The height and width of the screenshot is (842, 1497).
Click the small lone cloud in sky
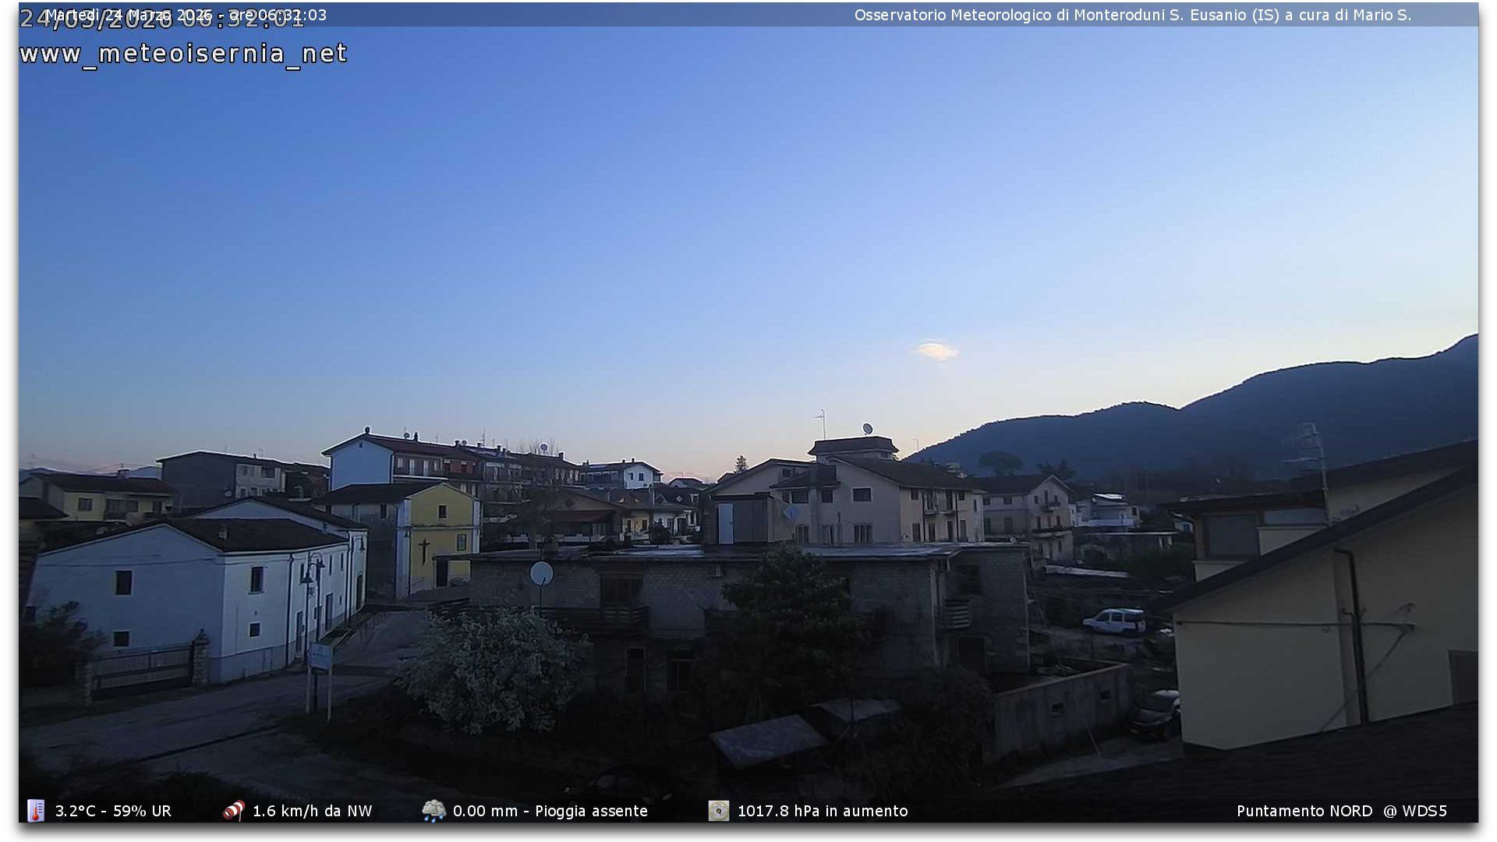tap(936, 351)
